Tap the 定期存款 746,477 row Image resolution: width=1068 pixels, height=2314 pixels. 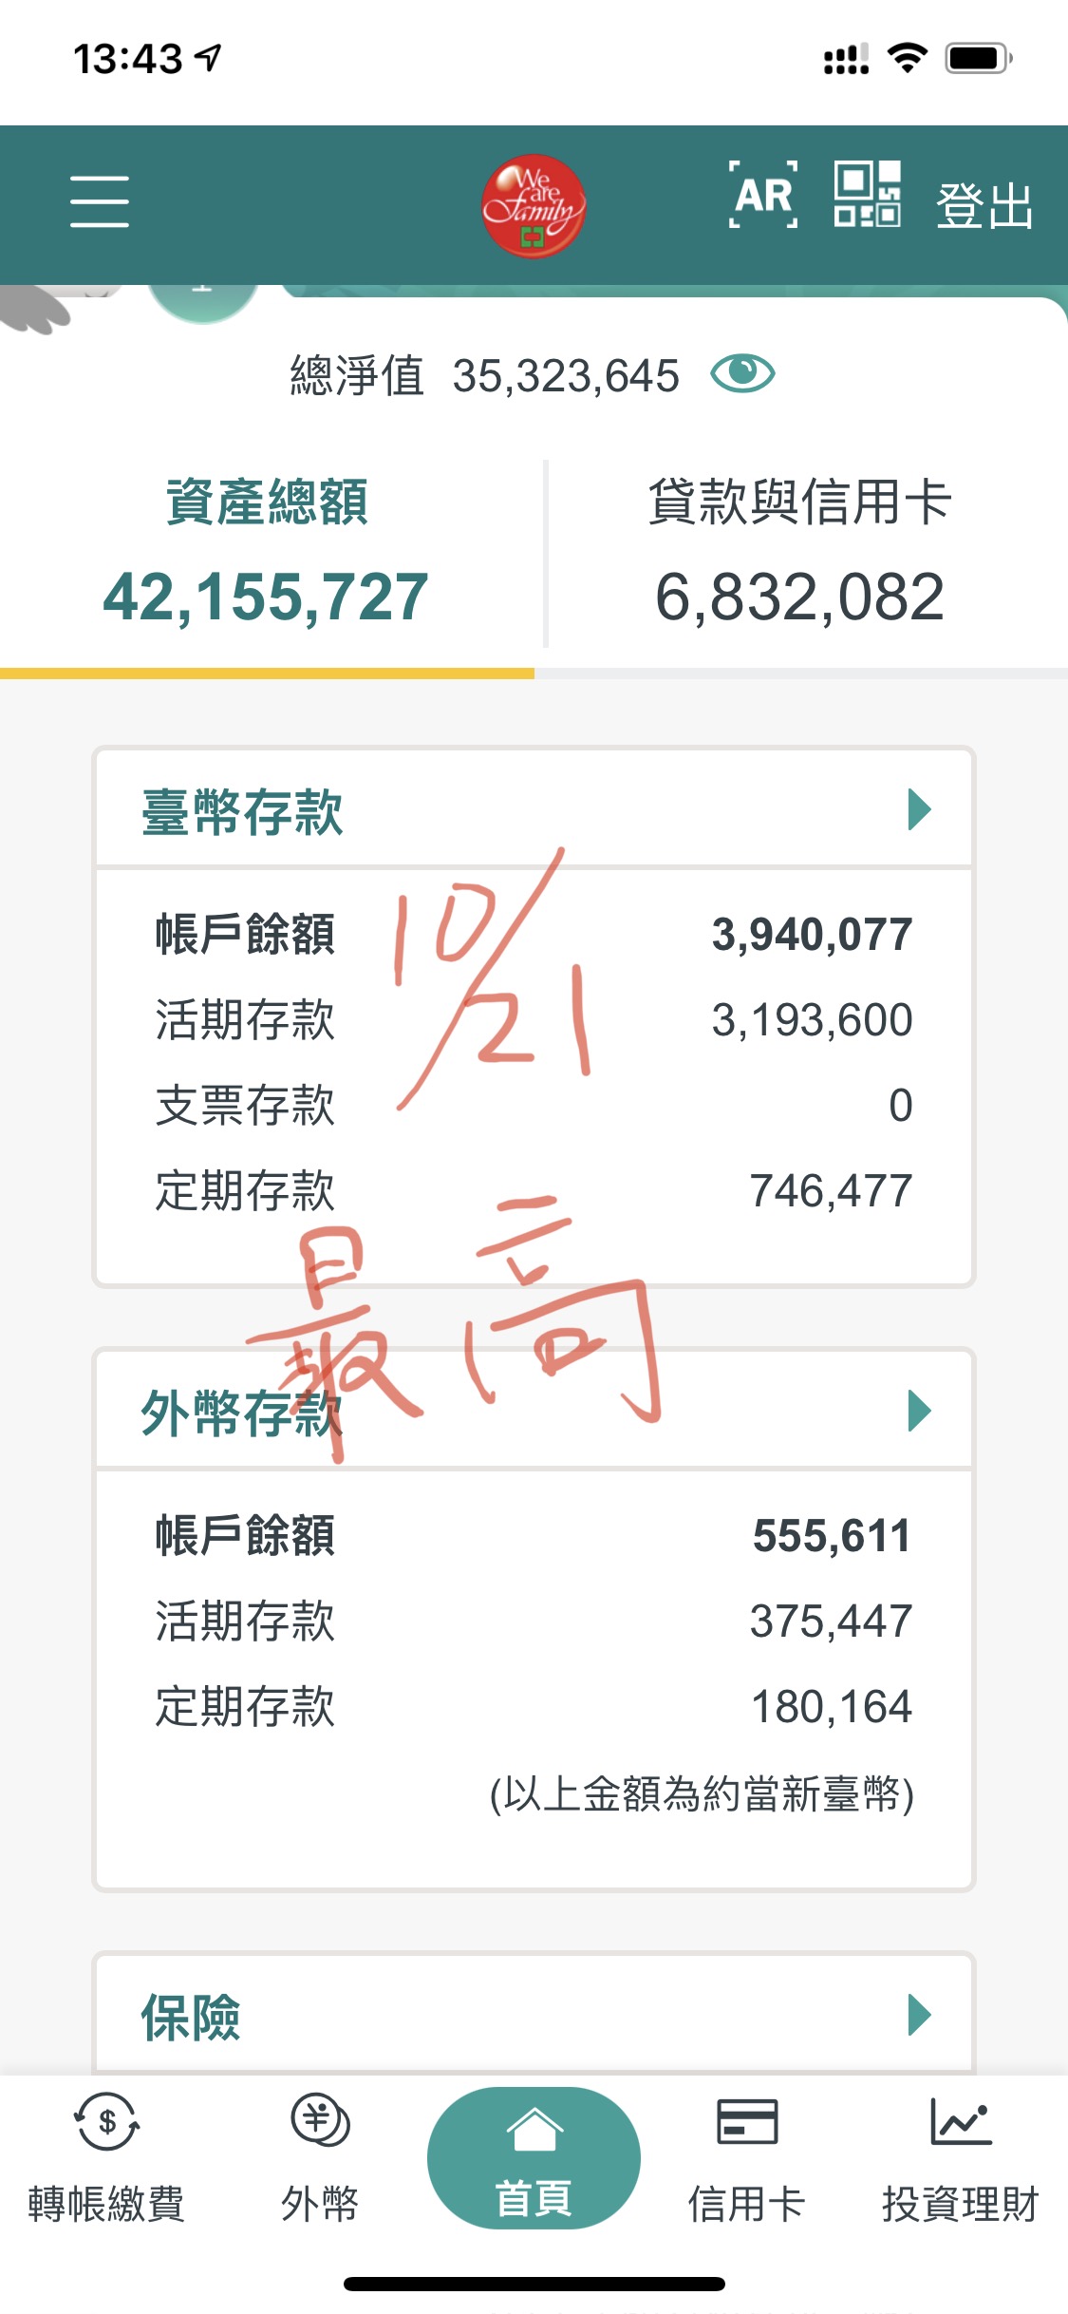pos(534,1191)
